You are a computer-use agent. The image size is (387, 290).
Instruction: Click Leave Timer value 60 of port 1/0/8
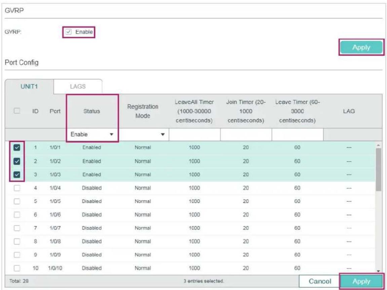[x=297, y=241]
